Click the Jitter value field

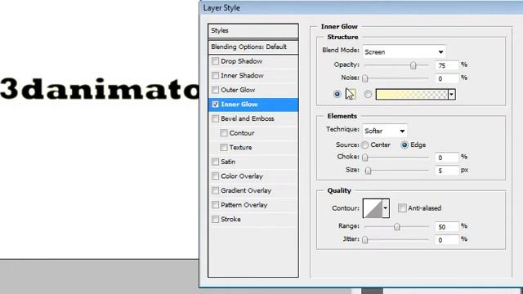[x=447, y=240]
